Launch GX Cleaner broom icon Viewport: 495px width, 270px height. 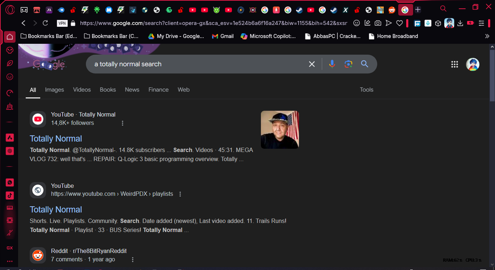coord(10,106)
